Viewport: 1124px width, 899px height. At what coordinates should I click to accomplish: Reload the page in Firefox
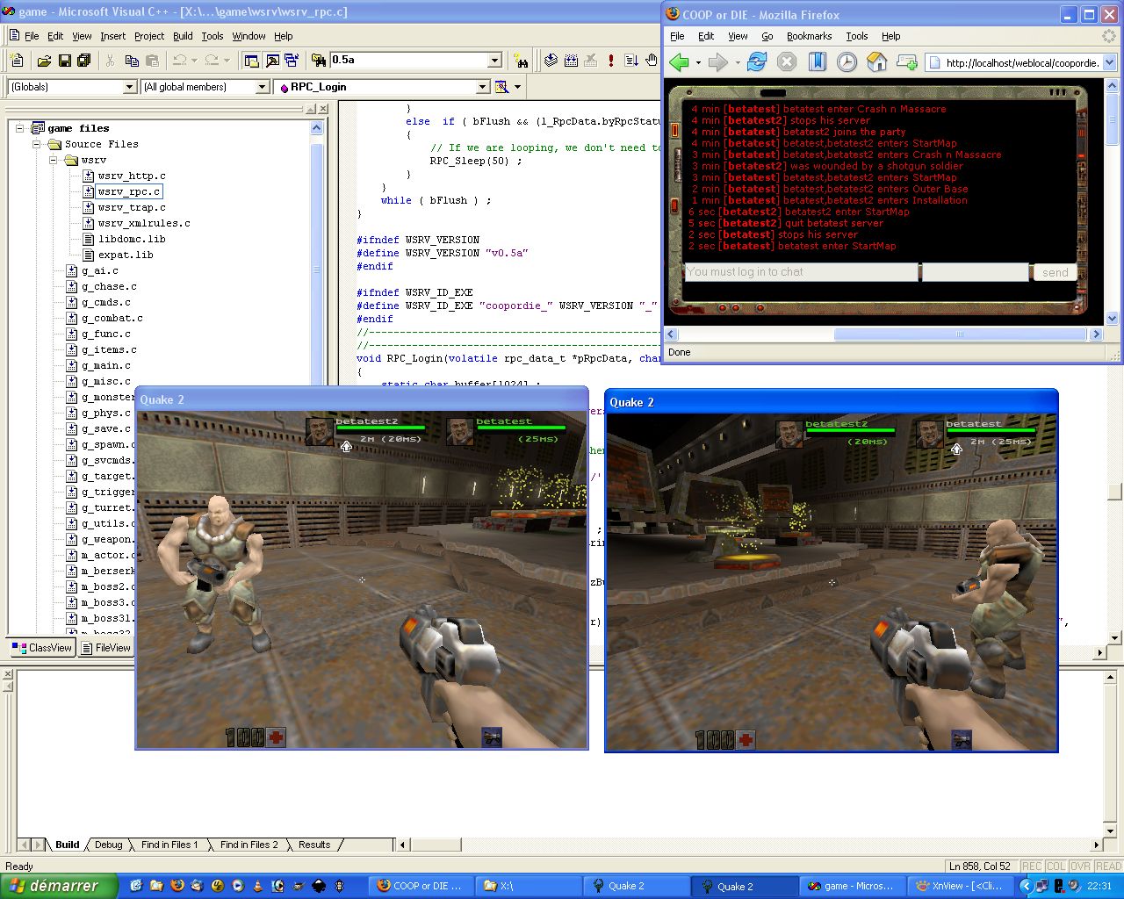[x=757, y=61]
